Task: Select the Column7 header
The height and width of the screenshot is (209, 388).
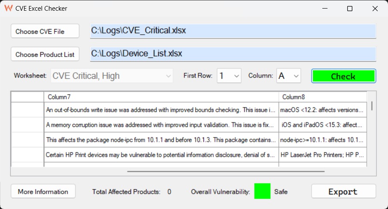Action: (161, 97)
